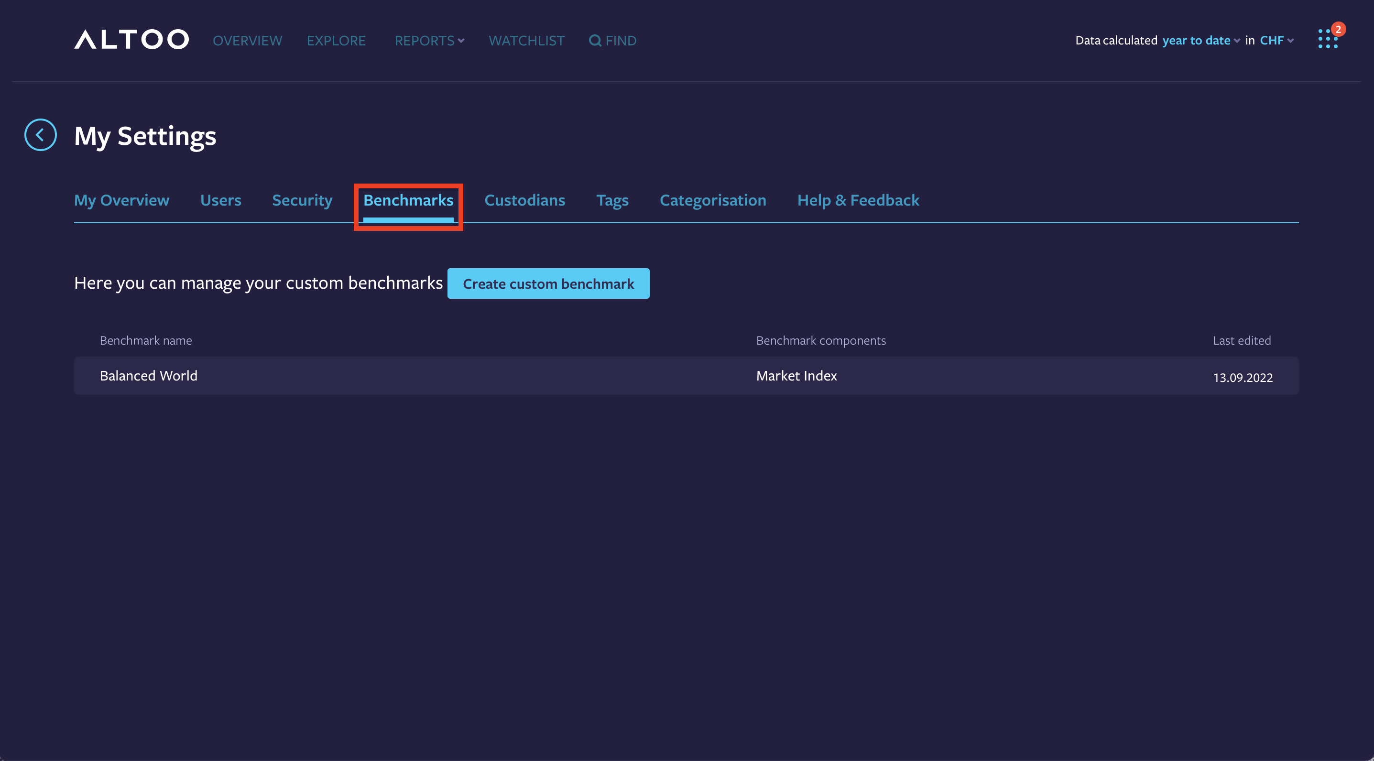Viewport: 1374px width, 761px height.
Task: Open the Custodians tab
Action: click(524, 200)
